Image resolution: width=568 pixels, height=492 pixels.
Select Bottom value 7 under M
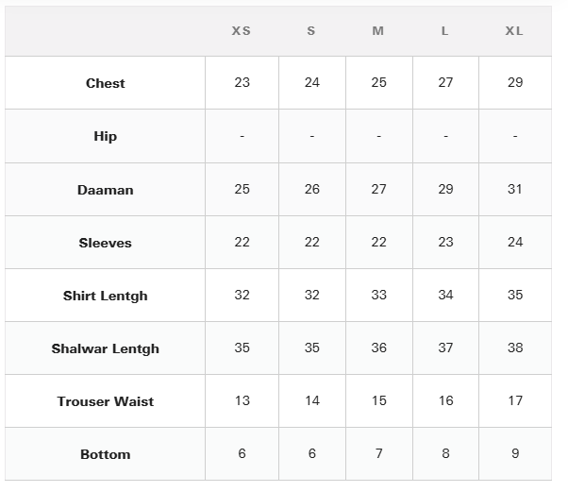379,453
